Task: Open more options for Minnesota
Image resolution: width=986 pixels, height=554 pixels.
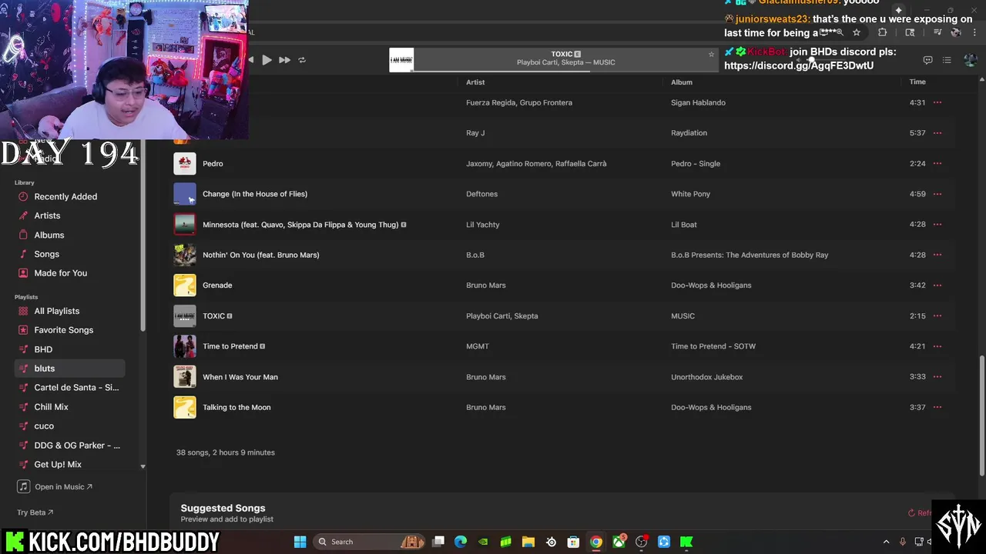Action: tap(937, 225)
